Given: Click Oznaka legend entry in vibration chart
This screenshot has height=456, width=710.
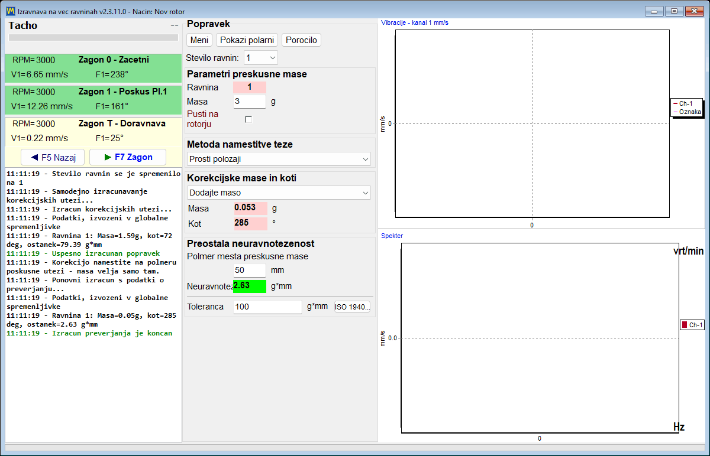Looking at the screenshot, I should pos(686,112).
